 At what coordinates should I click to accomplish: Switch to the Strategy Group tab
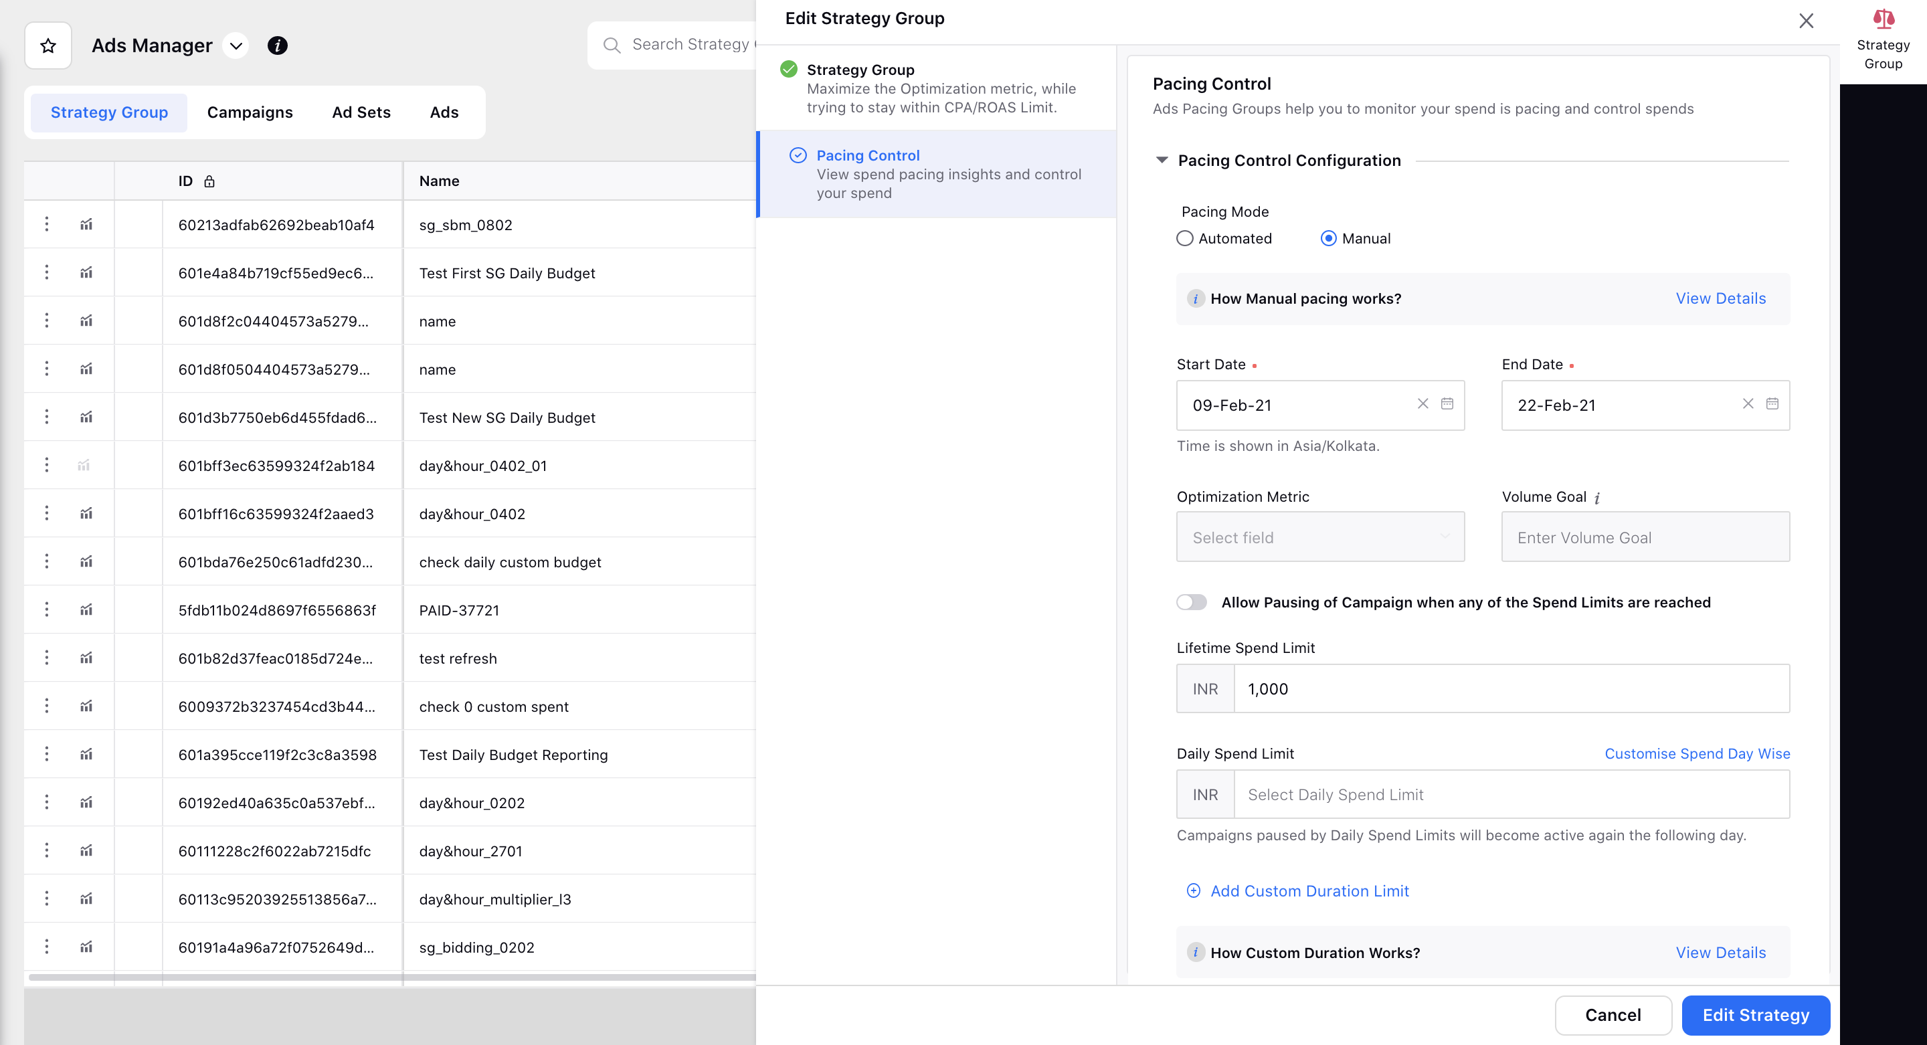pyautogui.click(x=109, y=112)
